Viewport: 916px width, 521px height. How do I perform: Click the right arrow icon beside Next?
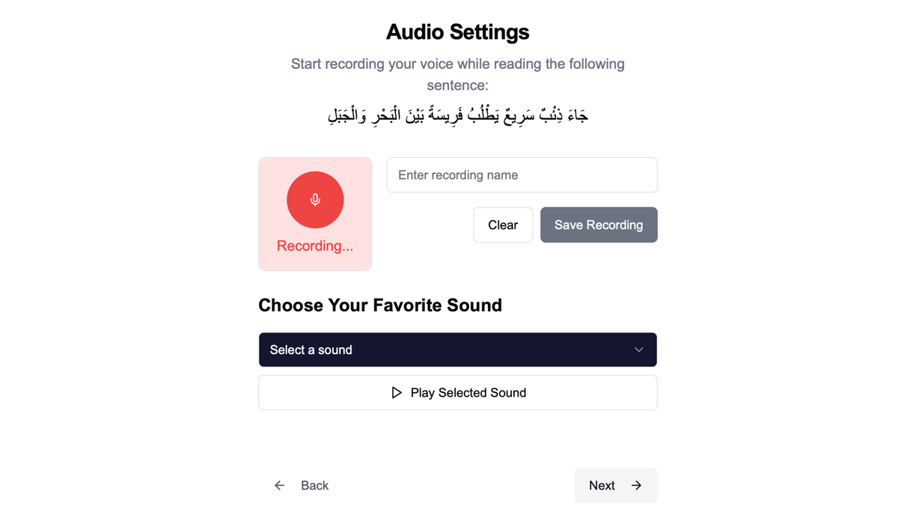pos(636,486)
